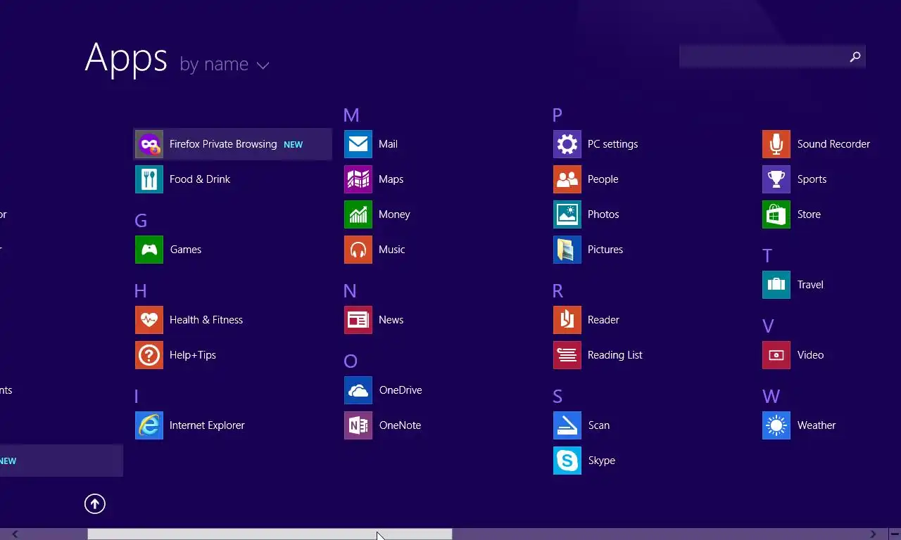Screen dimensions: 901x540
Task: Focus the Apps search input box
Action: (772, 56)
